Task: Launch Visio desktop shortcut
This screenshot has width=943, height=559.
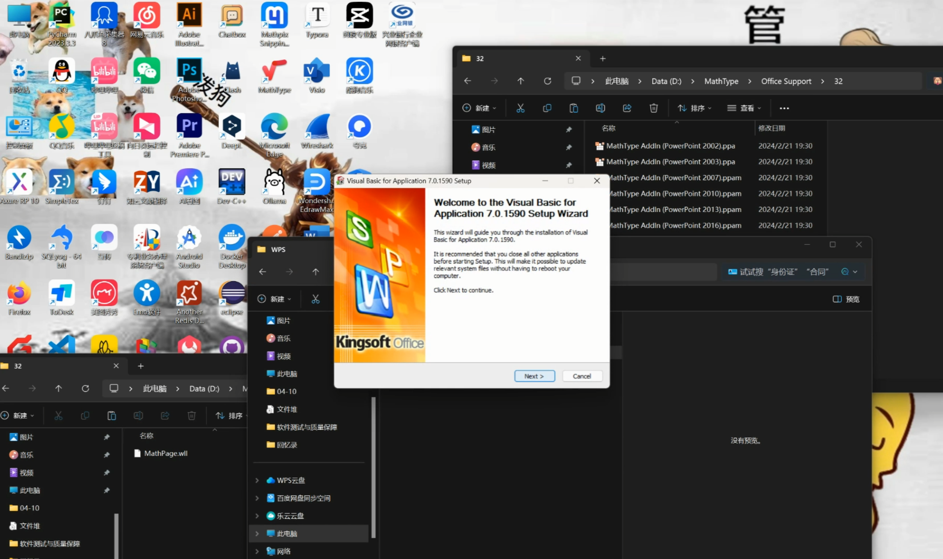Action: click(x=317, y=76)
